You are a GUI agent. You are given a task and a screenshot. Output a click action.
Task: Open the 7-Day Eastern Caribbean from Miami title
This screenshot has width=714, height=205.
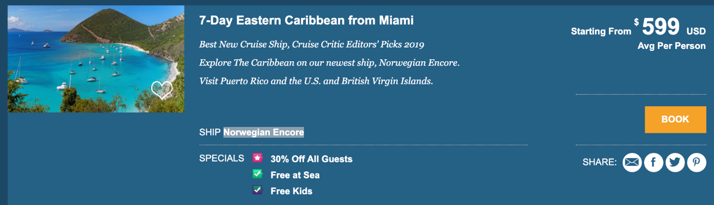[306, 21]
